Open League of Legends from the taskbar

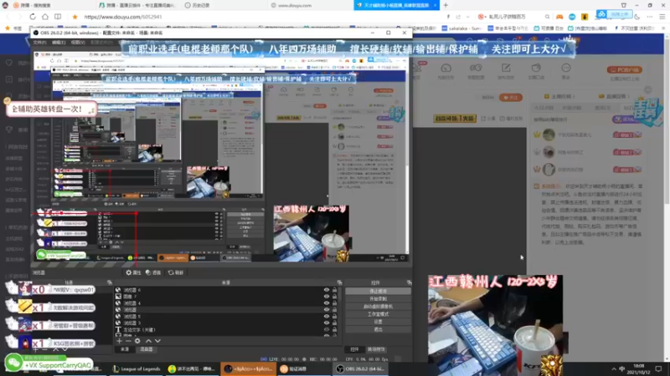137,368
